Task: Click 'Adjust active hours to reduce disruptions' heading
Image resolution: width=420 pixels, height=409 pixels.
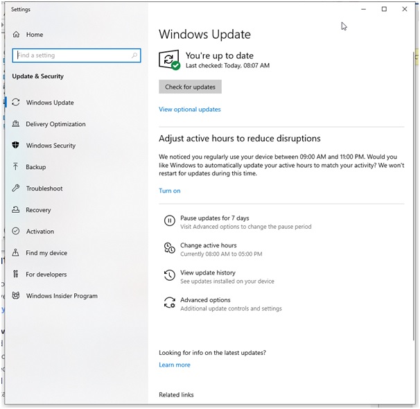Action: pyautogui.click(x=240, y=139)
